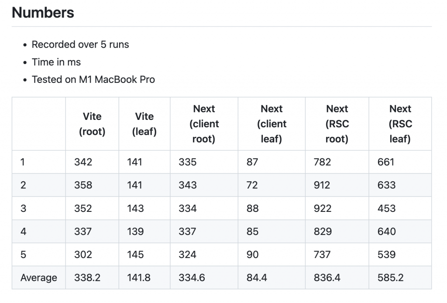The width and height of the screenshot is (447, 303).
Task: Select the 922 value in the table
Action: pos(323,208)
